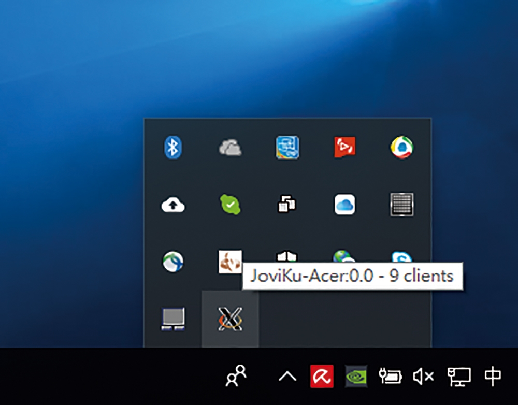Open the network connection icon
The width and height of the screenshot is (518, 405).
[x=459, y=377]
